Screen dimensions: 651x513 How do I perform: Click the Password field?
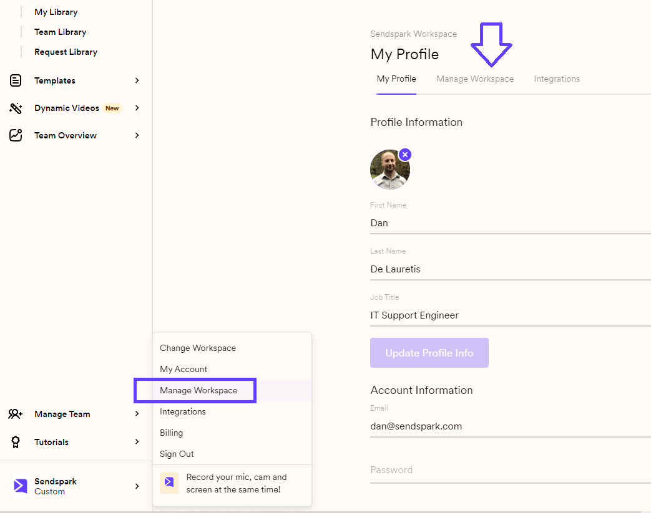(x=511, y=470)
